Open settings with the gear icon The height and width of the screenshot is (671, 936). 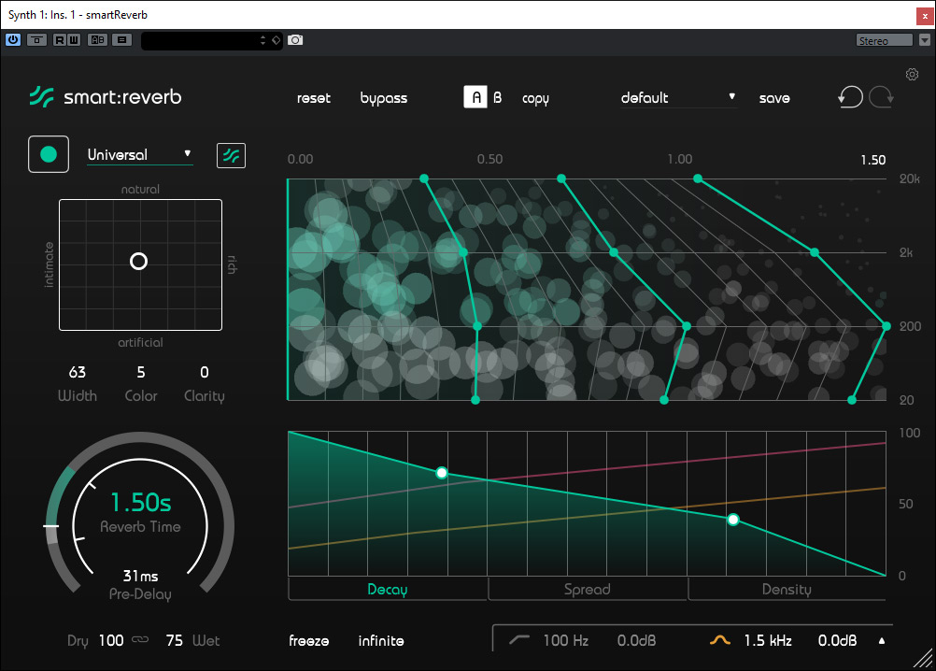point(913,75)
